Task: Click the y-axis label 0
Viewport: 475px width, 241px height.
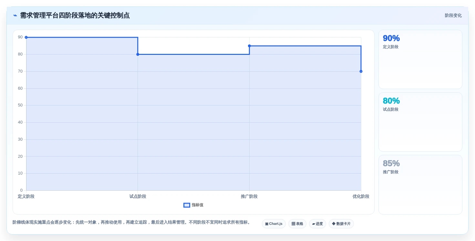Action: (x=22, y=190)
